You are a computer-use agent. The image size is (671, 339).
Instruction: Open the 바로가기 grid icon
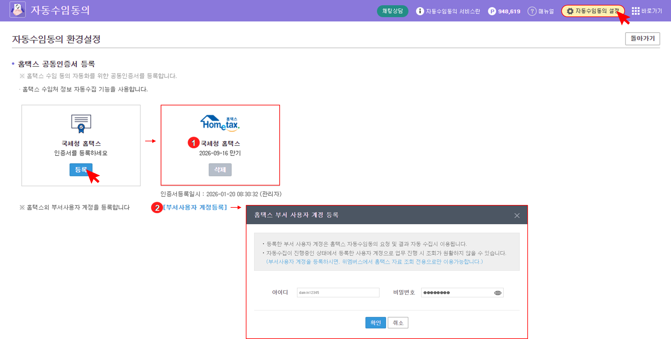pyautogui.click(x=635, y=11)
